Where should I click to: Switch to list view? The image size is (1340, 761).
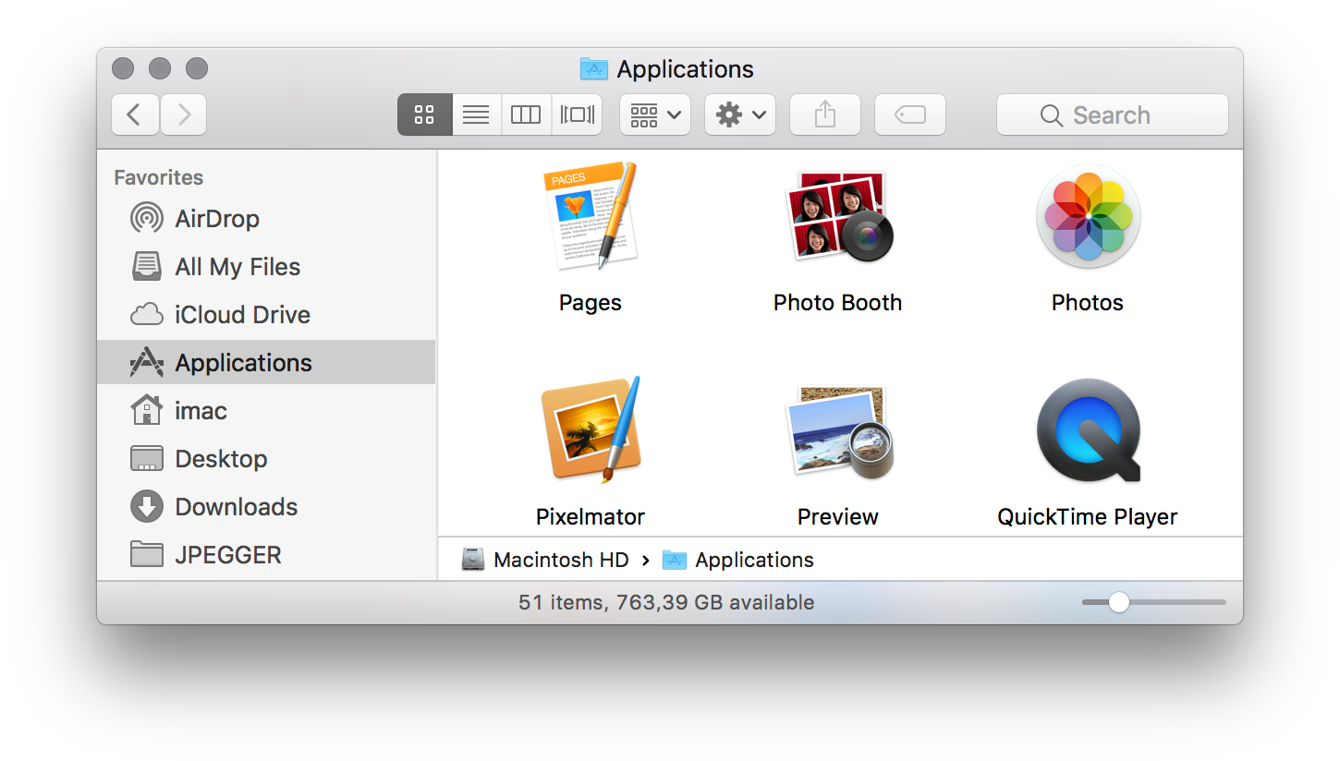click(x=476, y=115)
